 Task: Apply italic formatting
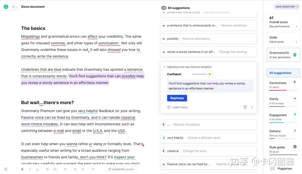click(30, 169)
